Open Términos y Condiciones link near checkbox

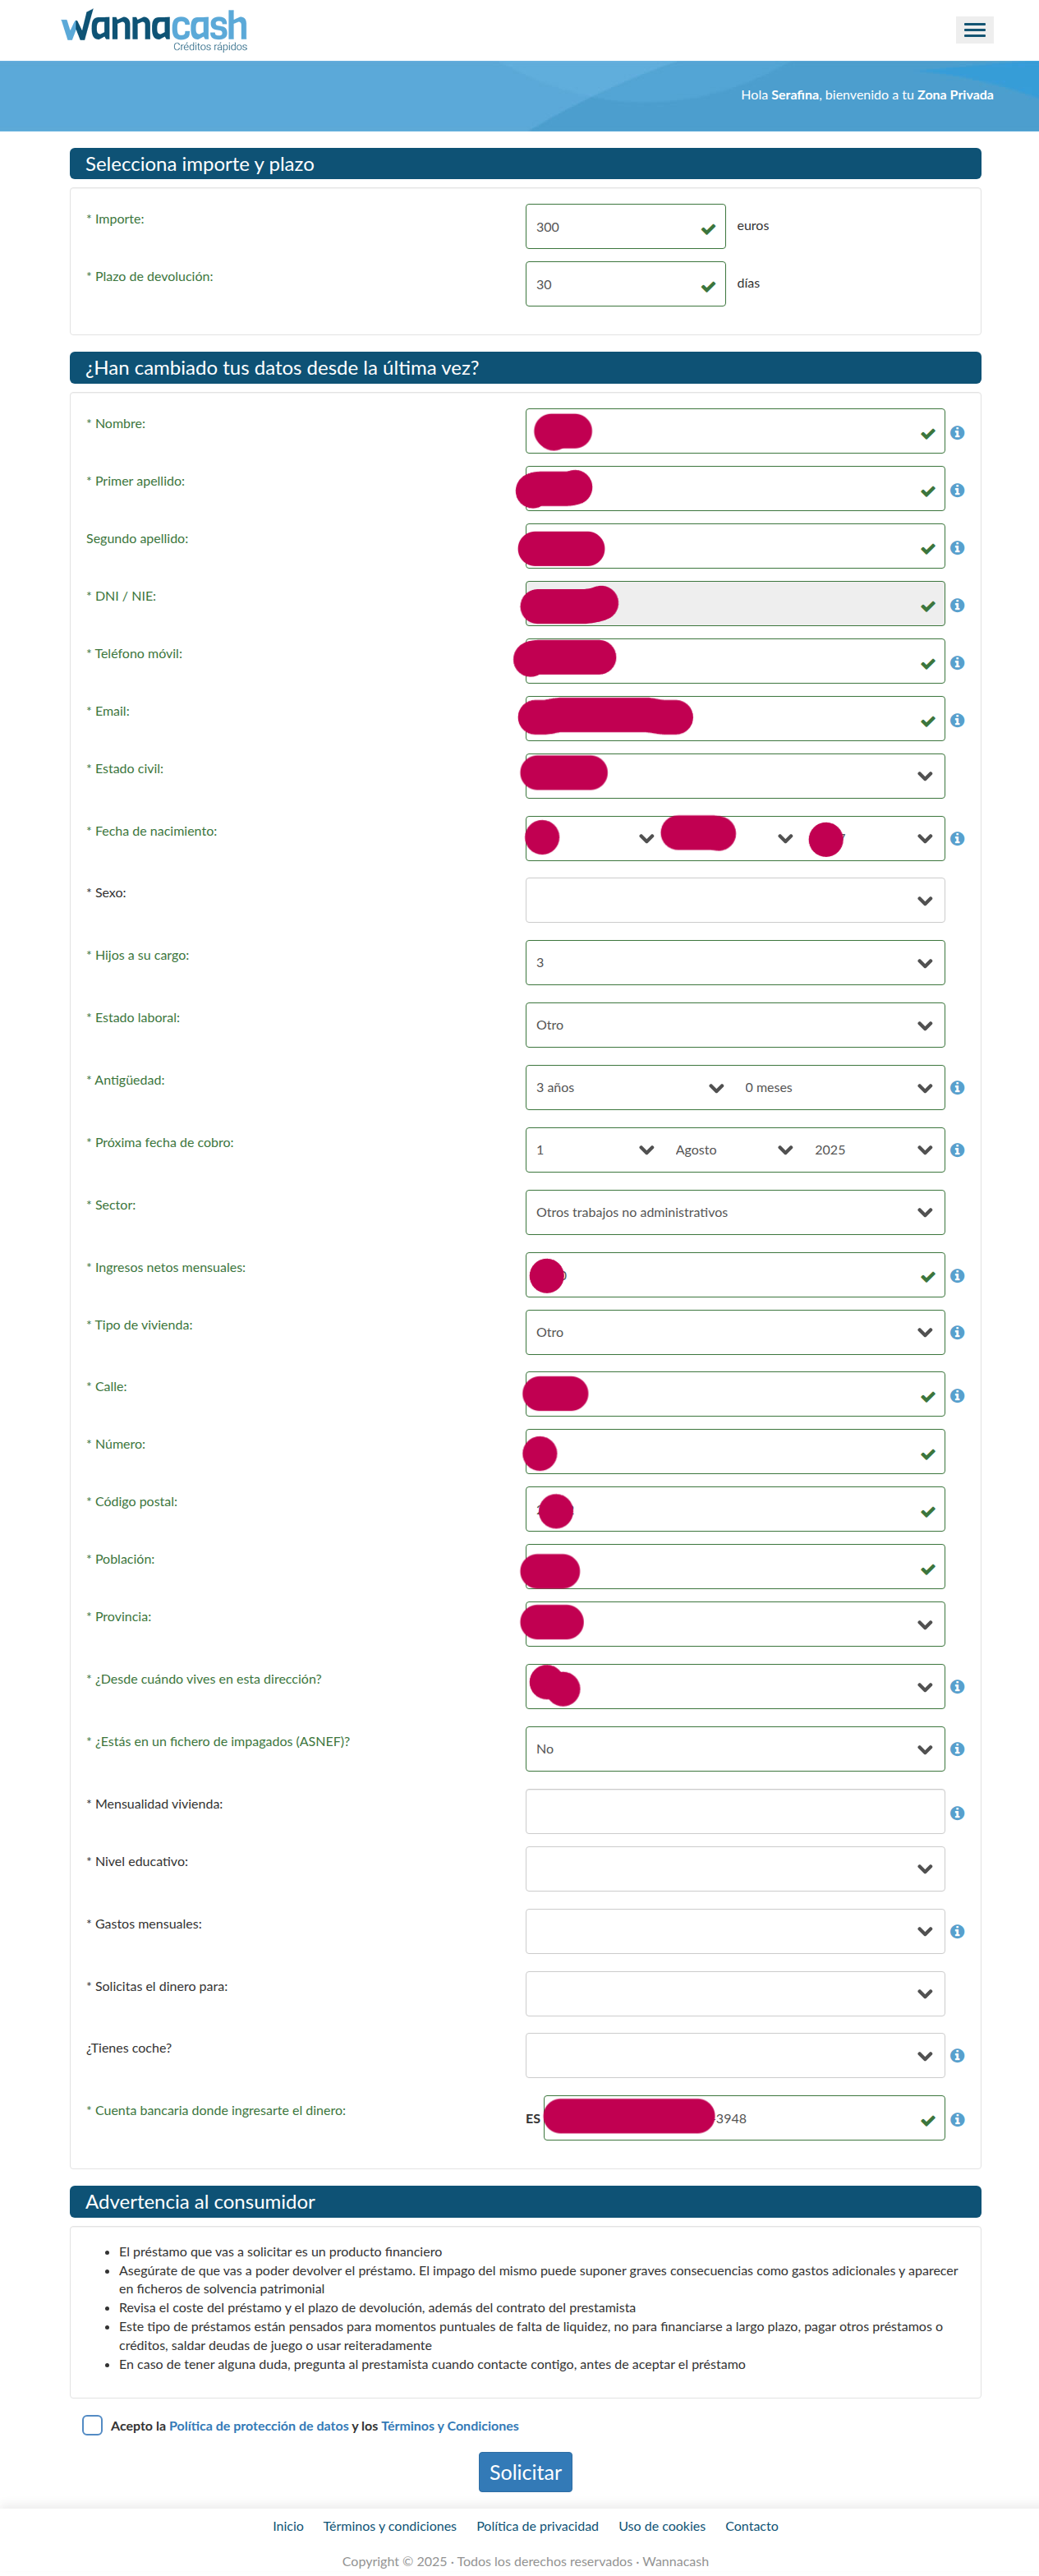pyautogui.click(x=449, y=2426)
